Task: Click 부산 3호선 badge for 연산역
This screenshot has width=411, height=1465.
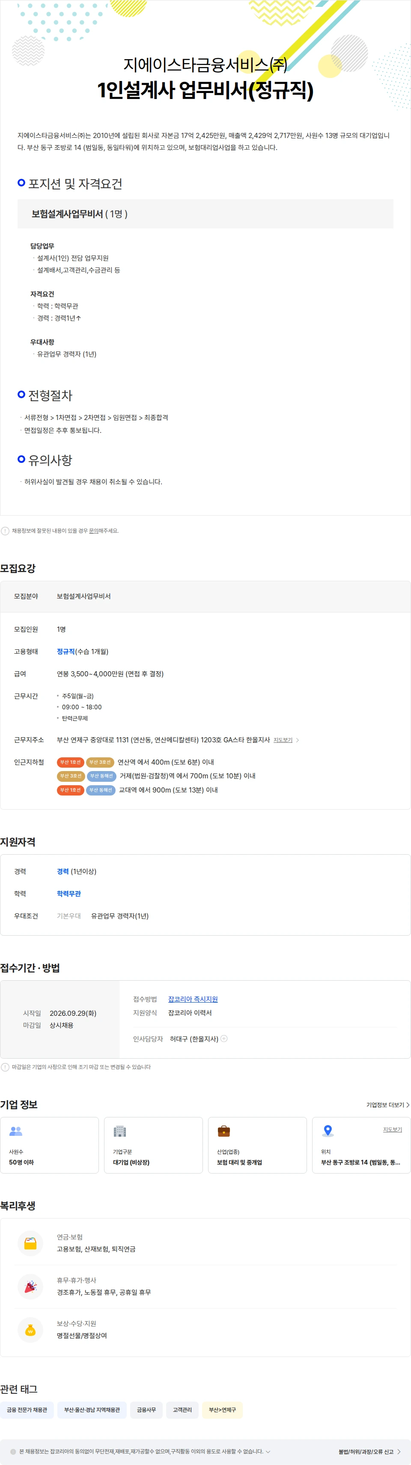Action: pyautogui.click(x=100, y=762)
